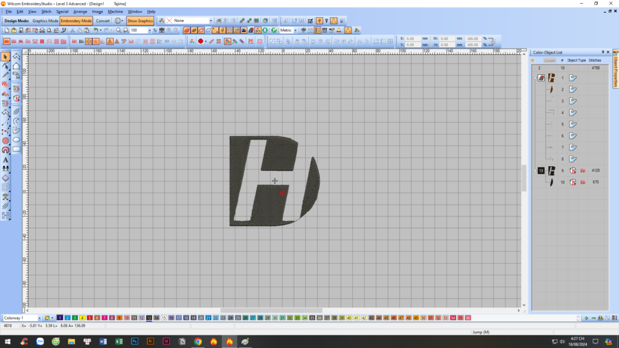619x348 pixels.
Task: Click the red circle color icon in toolbar
Action: 200,42
